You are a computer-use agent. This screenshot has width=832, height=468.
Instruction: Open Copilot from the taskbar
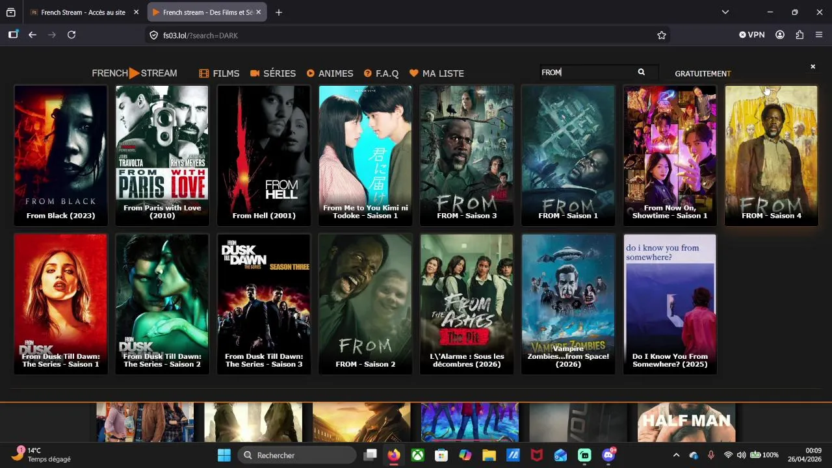tap(465, 455)
